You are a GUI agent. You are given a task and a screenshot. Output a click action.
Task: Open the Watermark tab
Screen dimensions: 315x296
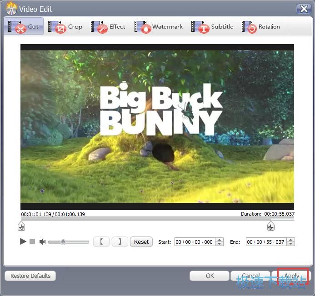[x=159, y=27]
